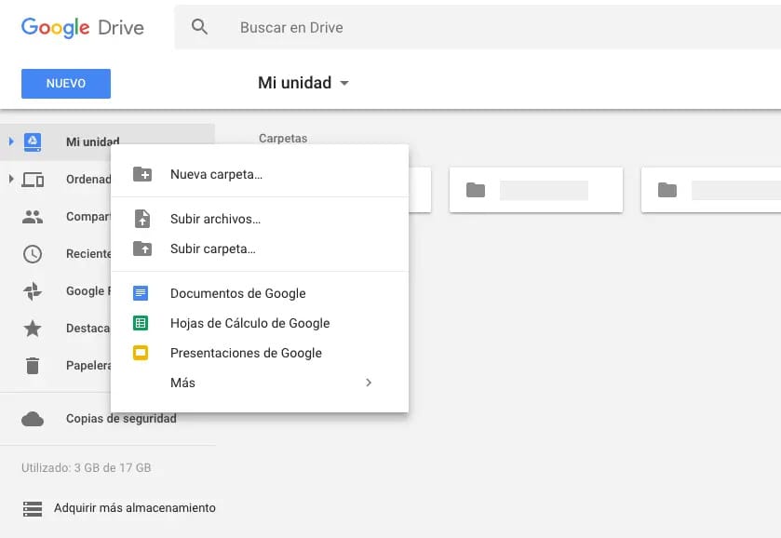Click Adquirir más almacenamiento link
This screenshot has width=781, height=538.
[135, 507]
